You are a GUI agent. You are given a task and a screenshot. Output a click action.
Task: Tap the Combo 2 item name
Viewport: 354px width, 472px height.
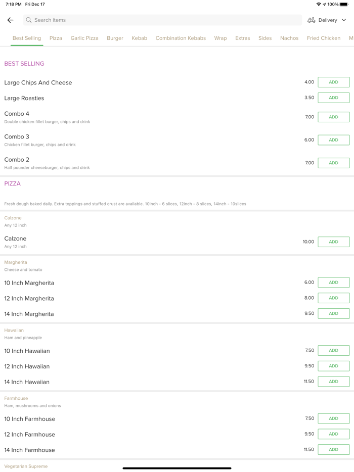[x=17, y=160]
